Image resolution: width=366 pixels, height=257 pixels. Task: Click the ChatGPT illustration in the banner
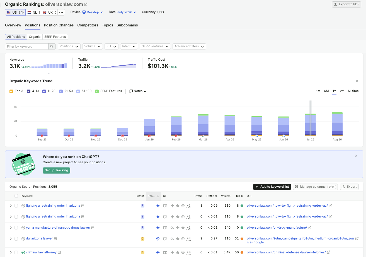pyautogui.click(x=24, y=164)
